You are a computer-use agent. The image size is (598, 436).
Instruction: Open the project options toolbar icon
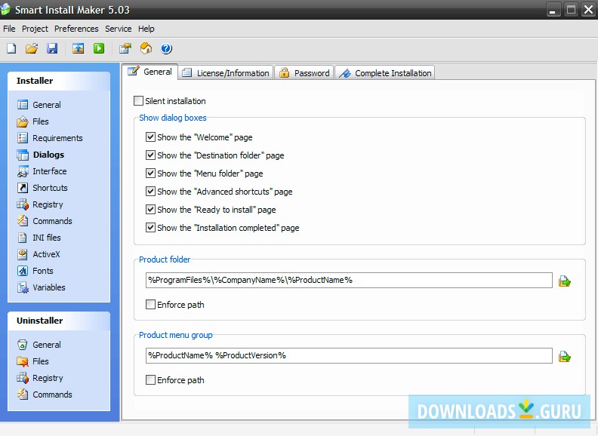(x=125, y=48)
